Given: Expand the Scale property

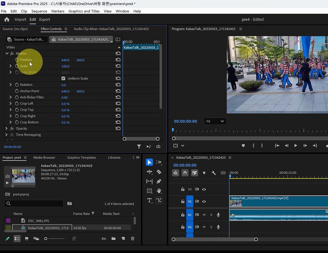Looking at the screenshot, I should (x=11, y=66).
